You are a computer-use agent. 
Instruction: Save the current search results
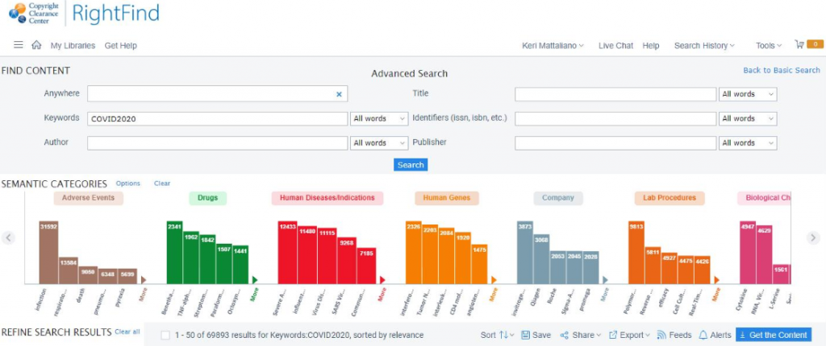[536, 335]
